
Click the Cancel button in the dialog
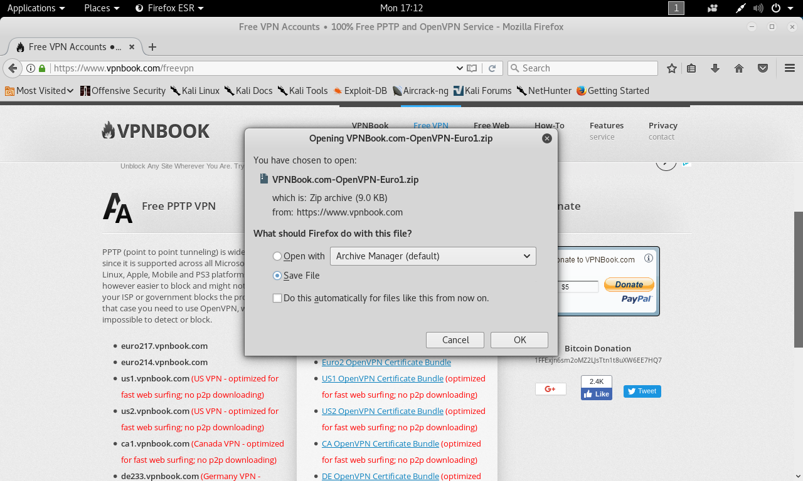(455, 340)
